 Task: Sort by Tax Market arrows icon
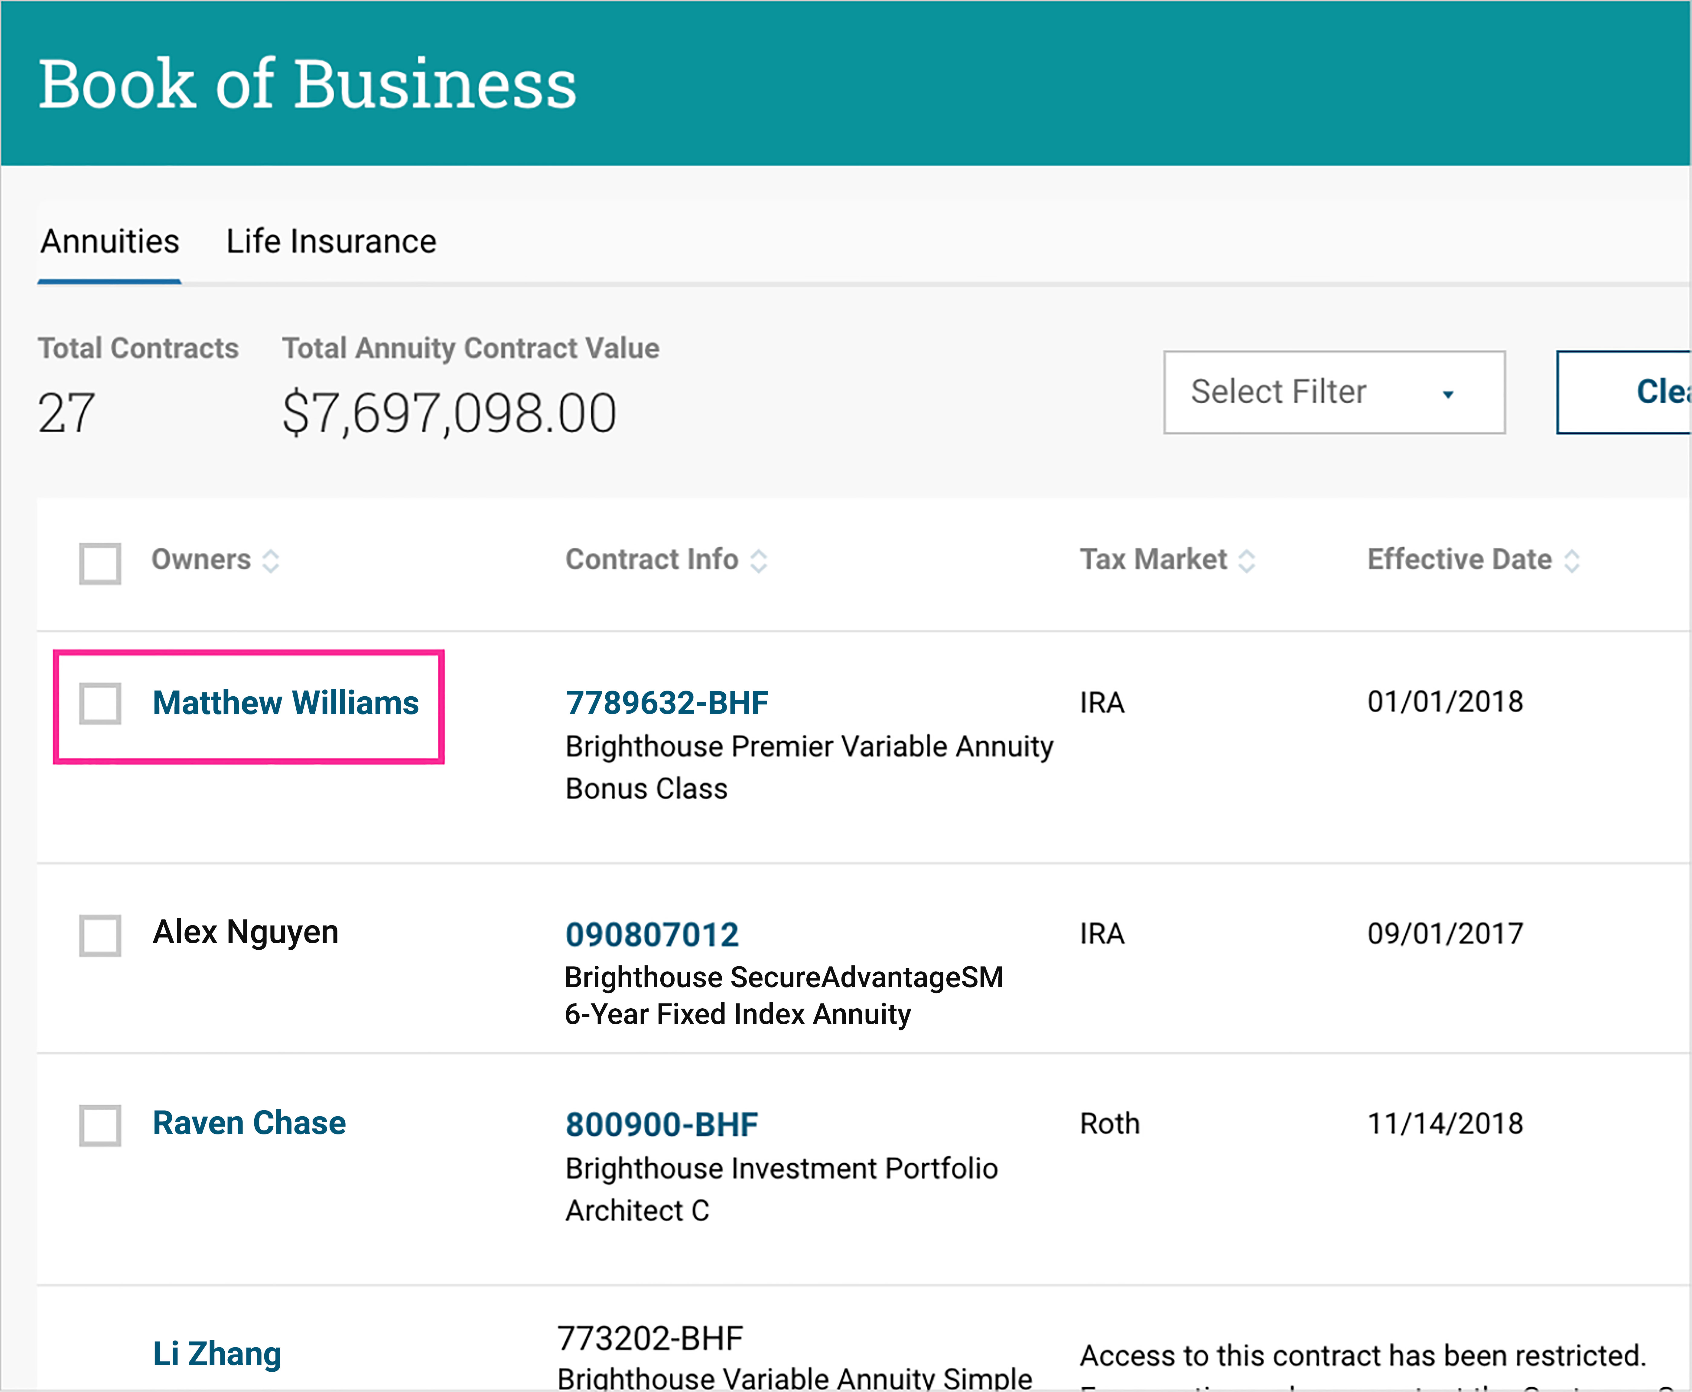[1246, 561]
